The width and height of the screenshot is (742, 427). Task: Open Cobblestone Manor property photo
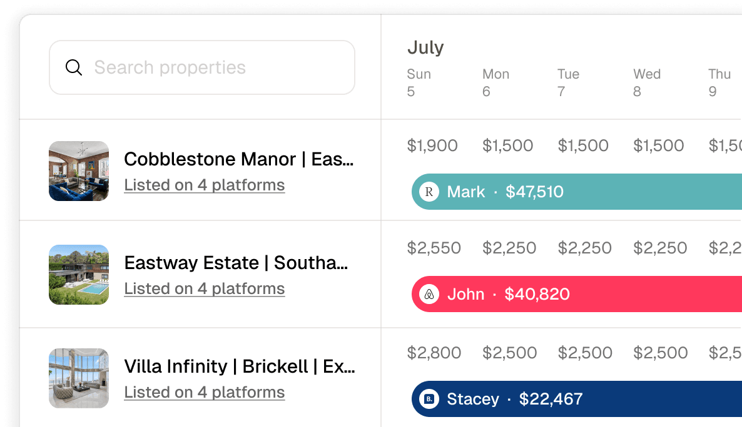point(79,171)
